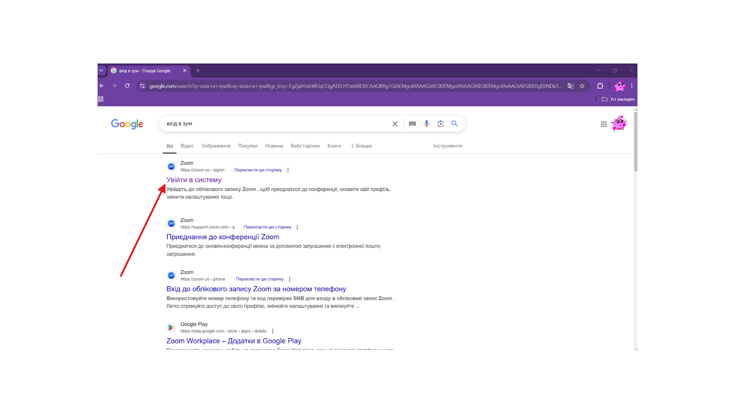The image size is (735, 413).
Task: Click the browser forward arrow
Action: tap(114, 86)
